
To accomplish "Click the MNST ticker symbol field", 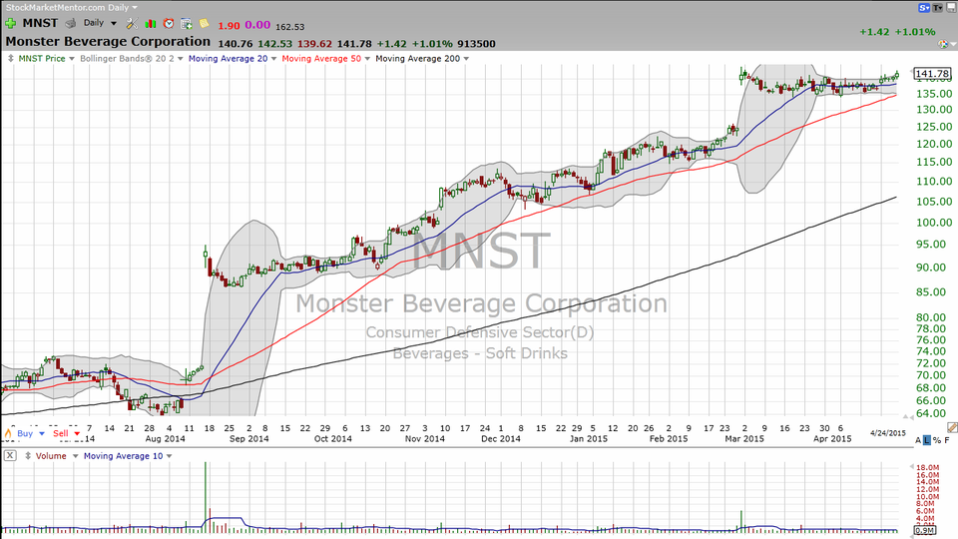I will pos(40,23).
